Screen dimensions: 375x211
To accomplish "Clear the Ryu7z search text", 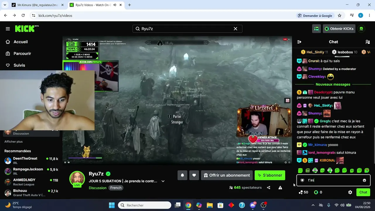I will (x=235, y=29).
